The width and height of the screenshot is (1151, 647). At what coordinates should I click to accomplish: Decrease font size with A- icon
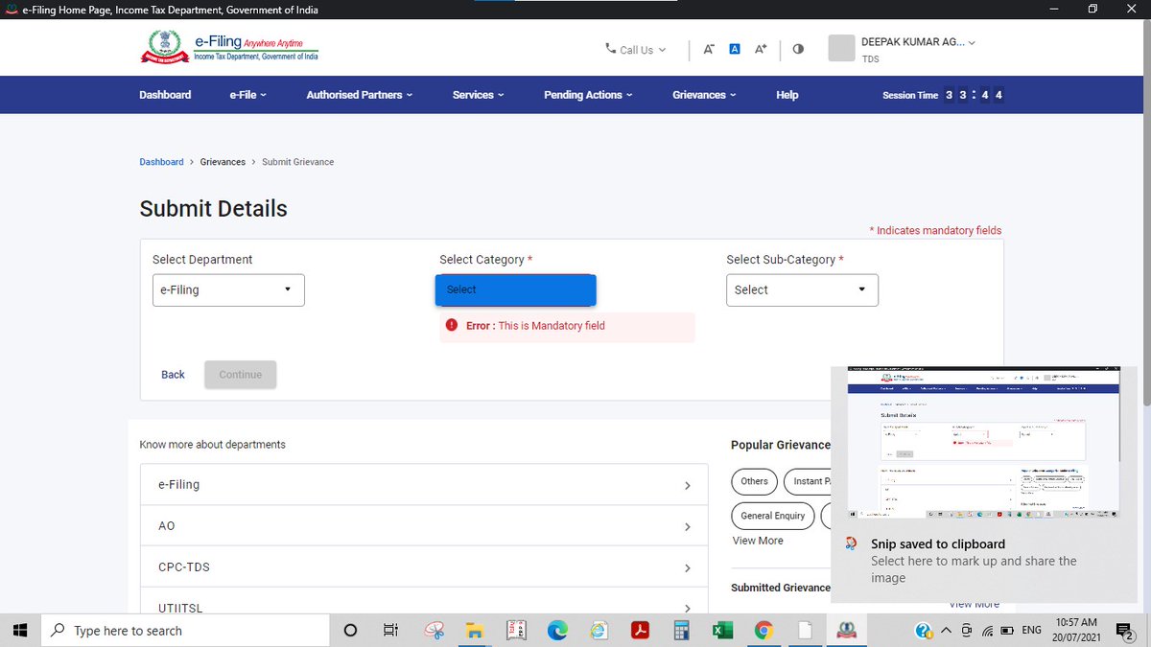pyautogui.click(x=709, y=49)
